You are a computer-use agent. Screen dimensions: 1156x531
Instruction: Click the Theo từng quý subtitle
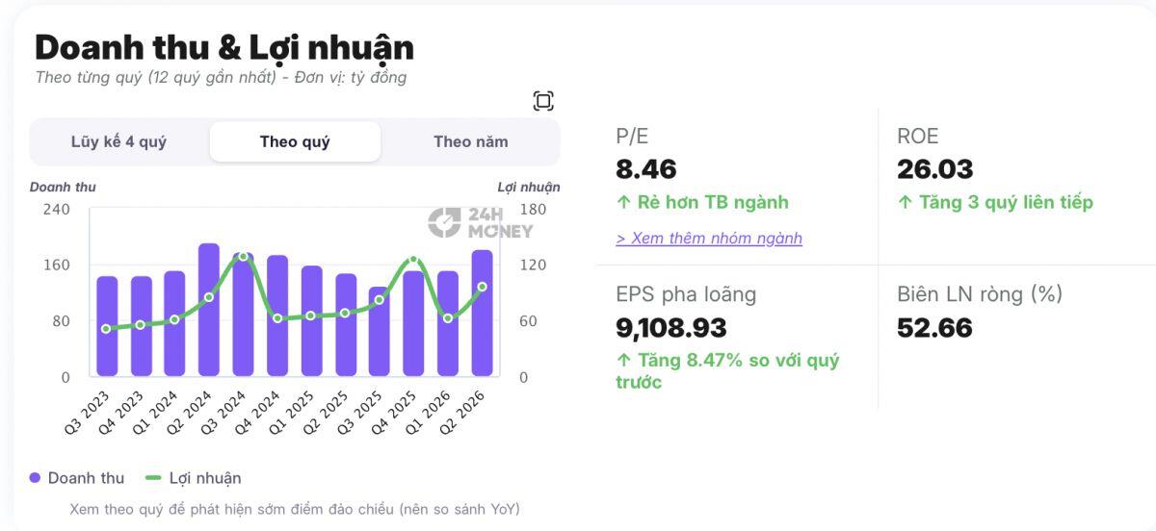tap(221, 78)
